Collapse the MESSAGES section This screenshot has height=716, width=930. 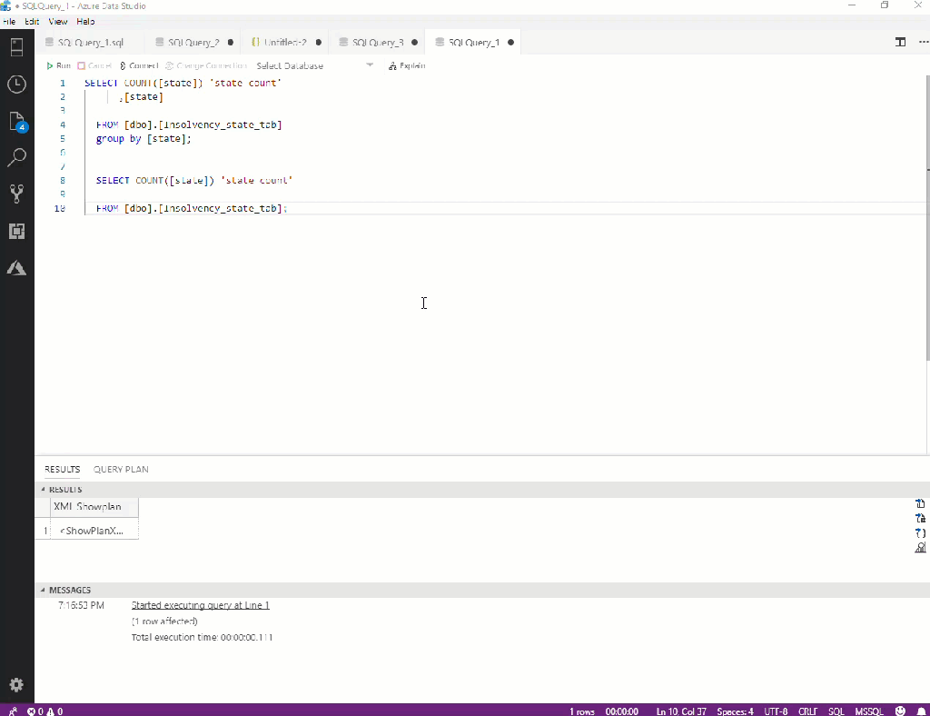pos(68,590)
